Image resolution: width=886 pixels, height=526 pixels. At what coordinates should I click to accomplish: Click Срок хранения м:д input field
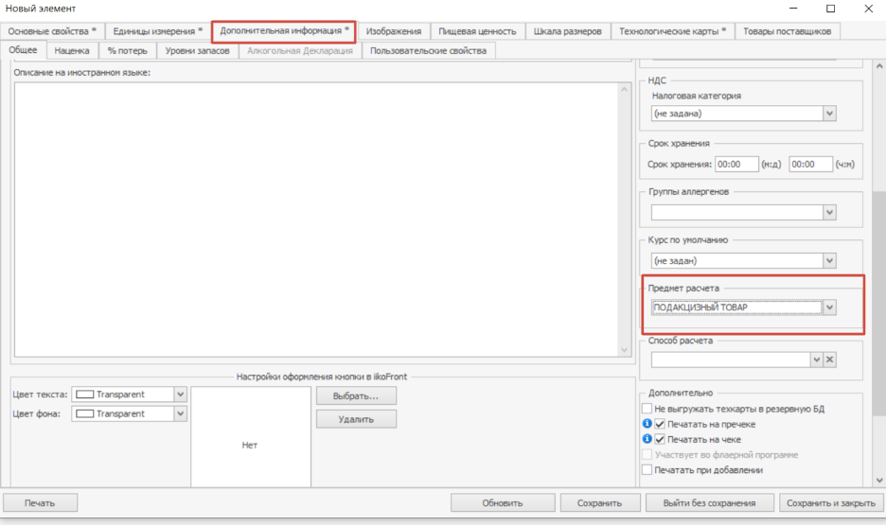[736, 164]
